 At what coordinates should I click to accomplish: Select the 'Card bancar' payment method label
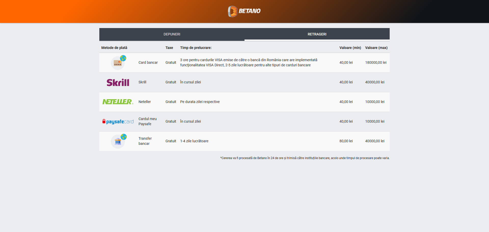pyautogui.click(x=148, y=62)
